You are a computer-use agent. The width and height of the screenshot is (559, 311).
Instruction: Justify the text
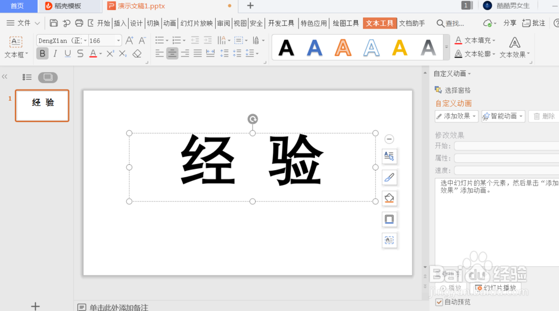(197, 54)
